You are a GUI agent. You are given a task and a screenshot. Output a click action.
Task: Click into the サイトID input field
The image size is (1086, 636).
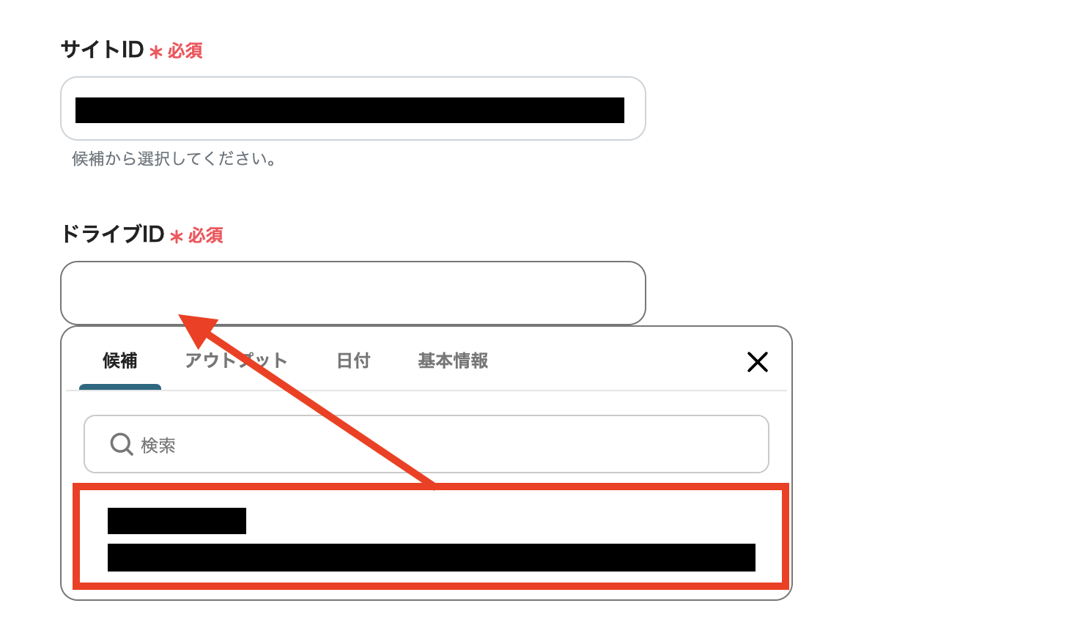tap(353, 108)
